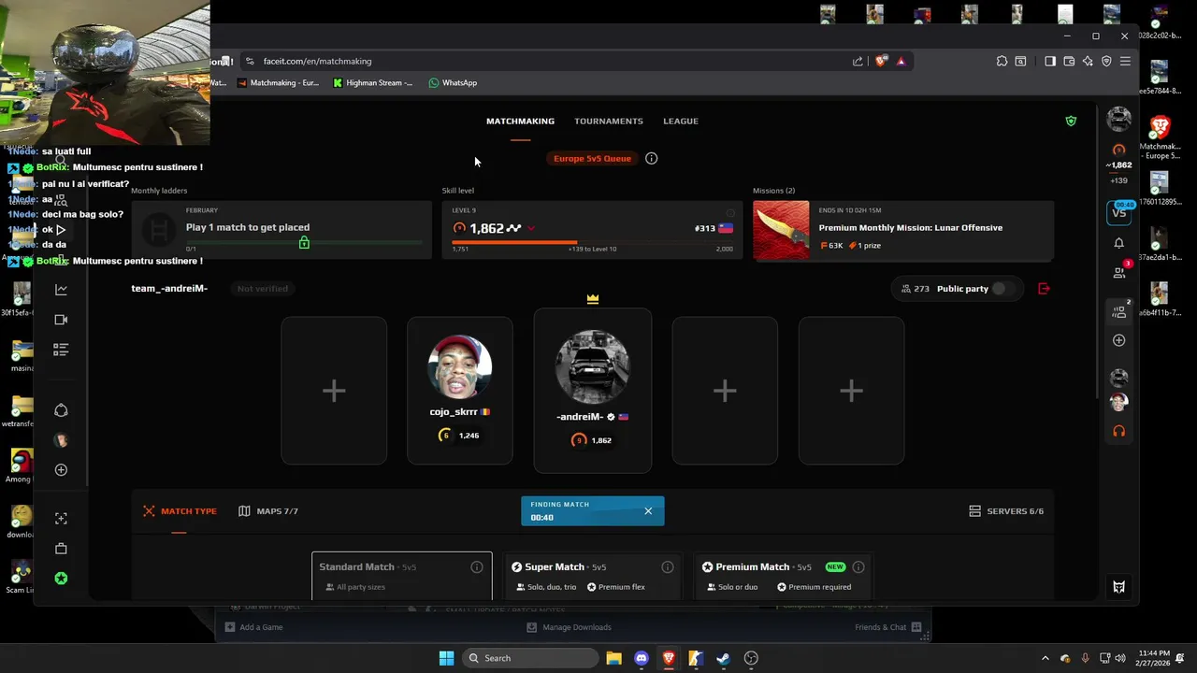Image resolution: width=1197 pixels, height=673 pixels.
Task: Open the party icon in right sidebar
Action: pos(1119,311)
